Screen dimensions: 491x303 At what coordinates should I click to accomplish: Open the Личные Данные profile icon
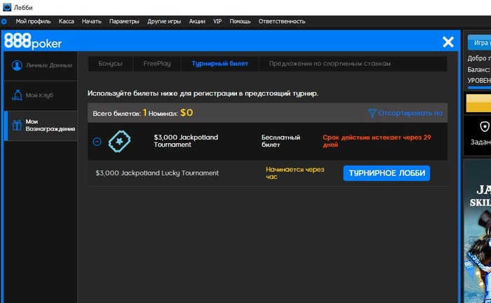pos(17,65)
